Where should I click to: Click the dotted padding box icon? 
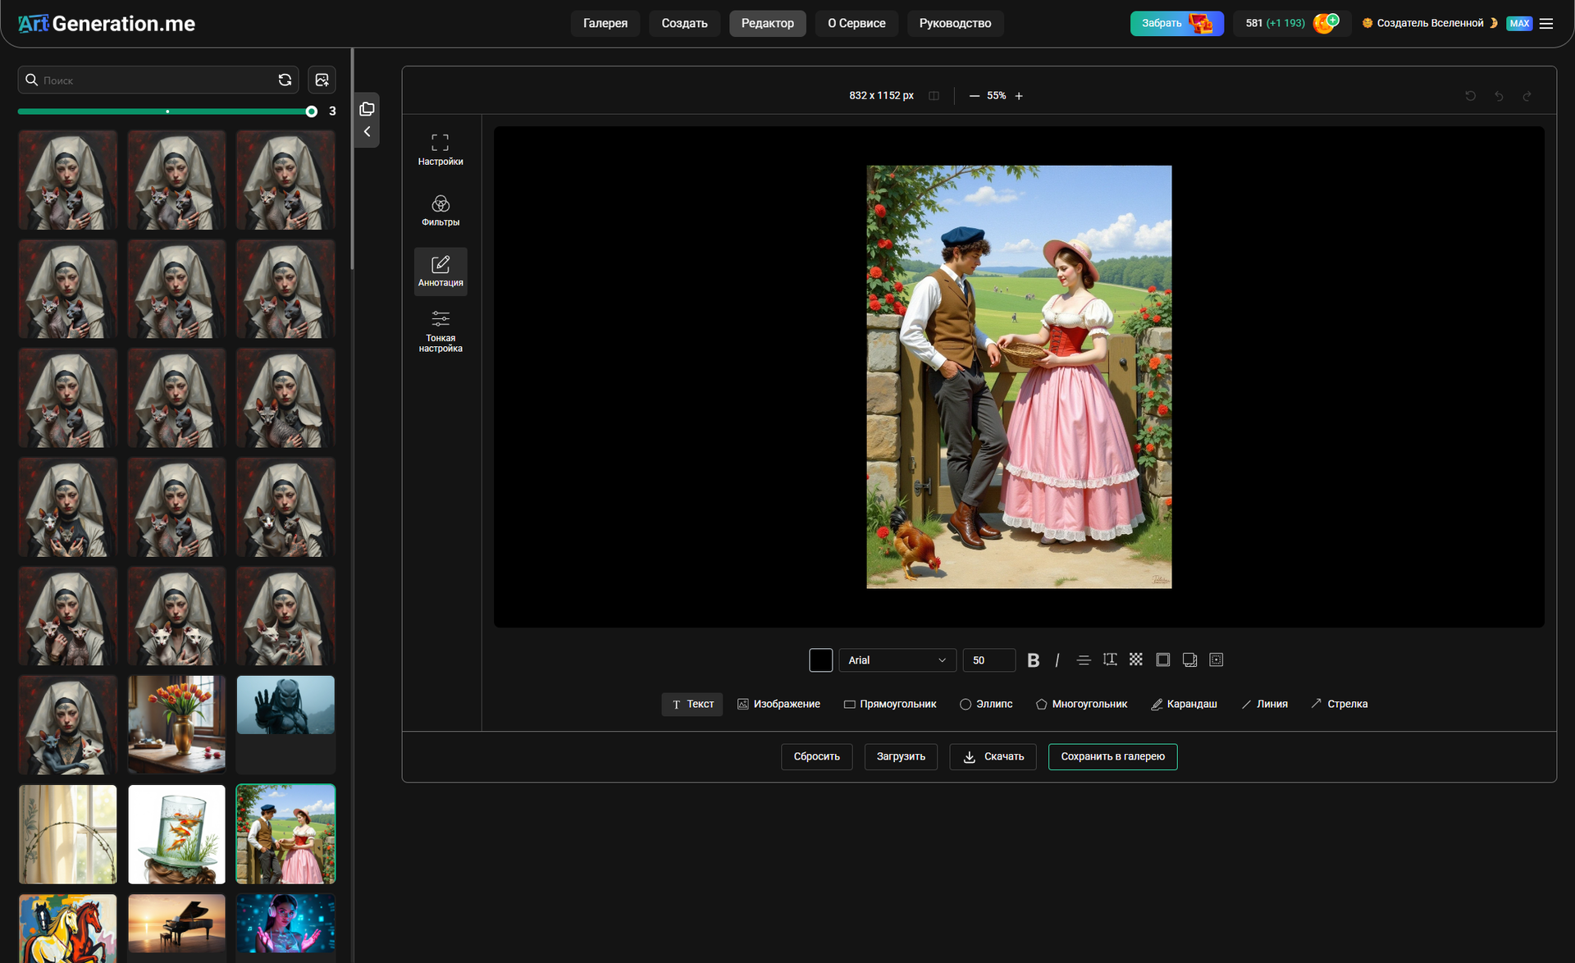coord(1217,659)
